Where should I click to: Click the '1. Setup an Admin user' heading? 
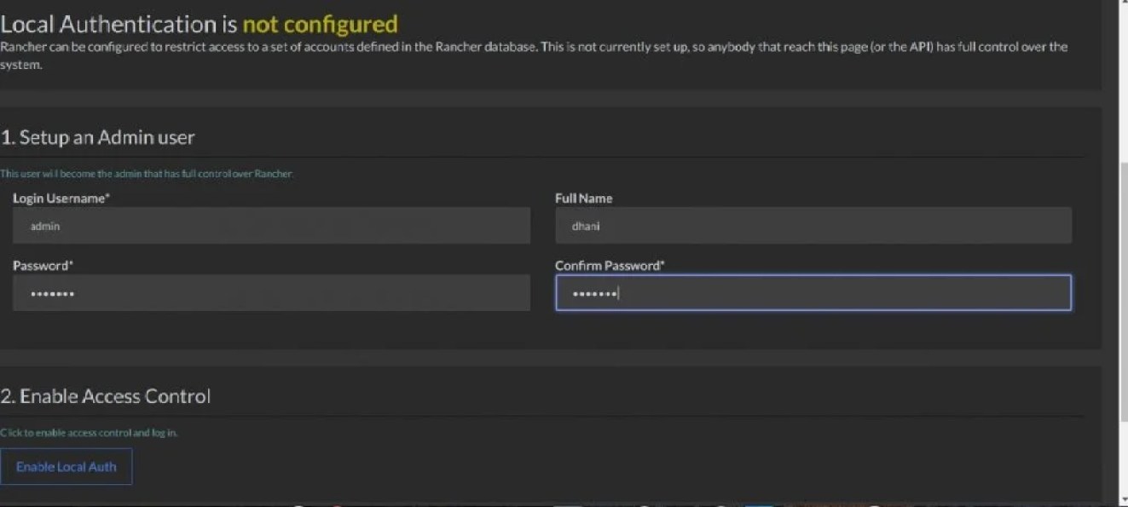point(97,137)
